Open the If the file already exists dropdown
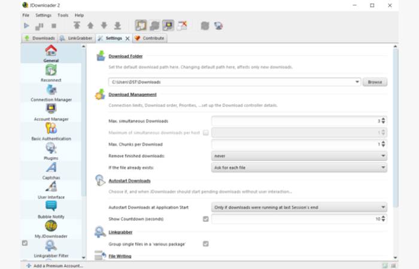 point(299,167)
